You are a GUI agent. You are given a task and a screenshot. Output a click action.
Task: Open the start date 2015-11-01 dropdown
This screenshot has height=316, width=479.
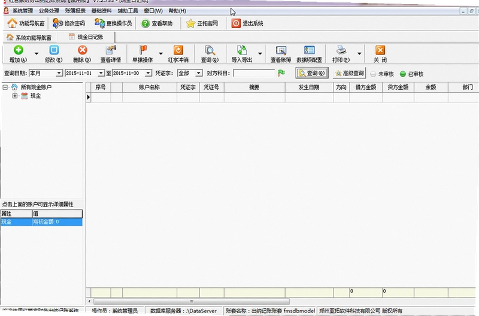point(101,73)
